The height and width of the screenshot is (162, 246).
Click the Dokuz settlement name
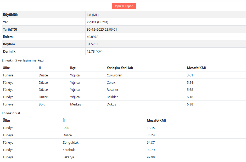coord(111,104)
